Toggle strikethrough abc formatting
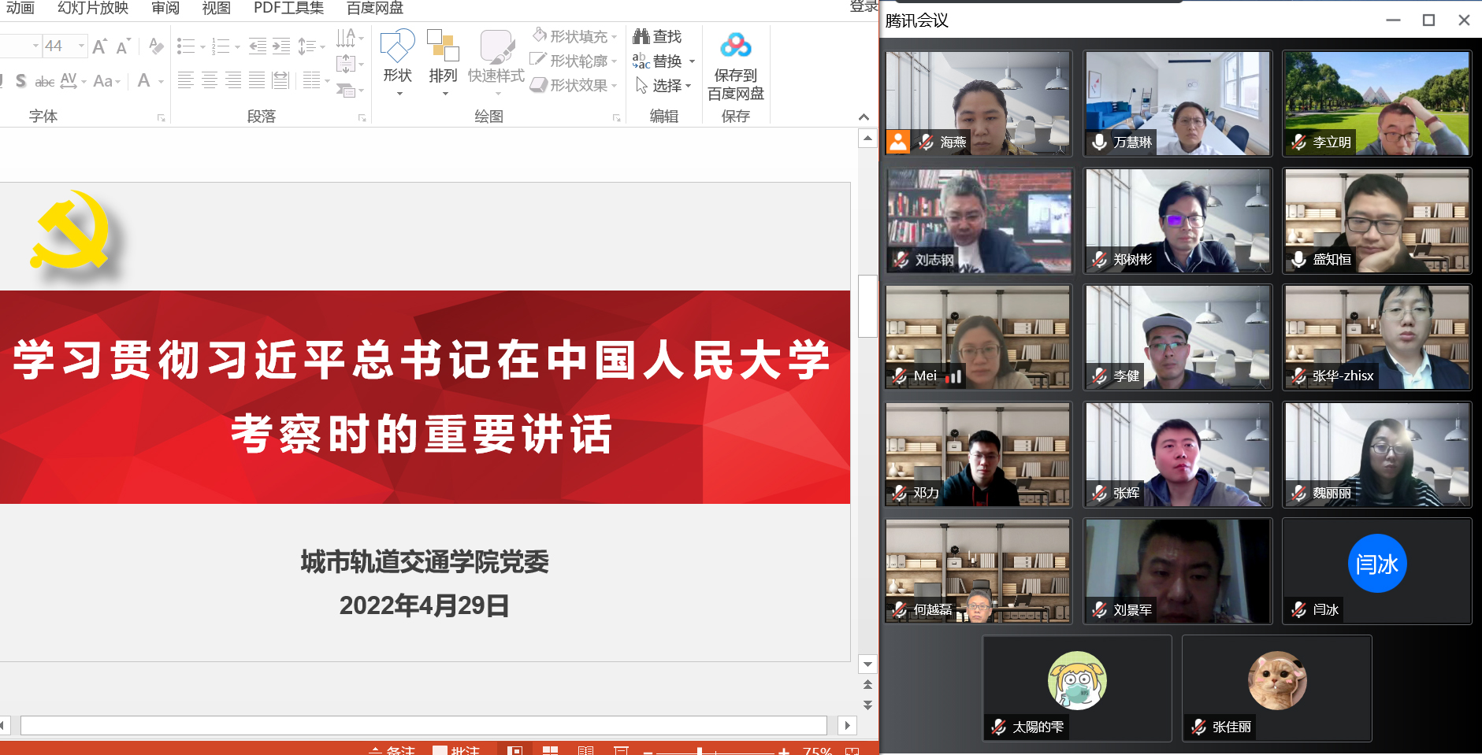The image size is (1482, 755). 45,81
